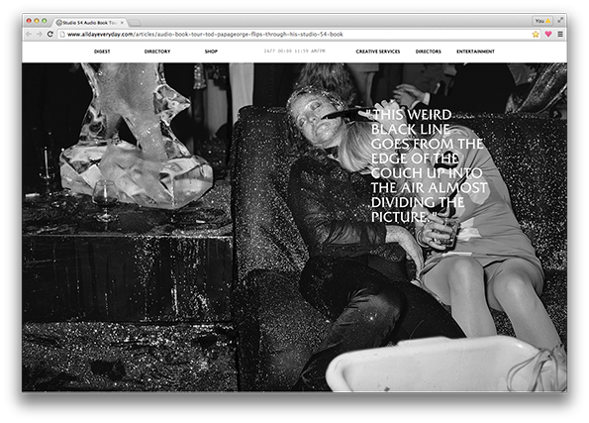
Task: Click the green zoom window button
Action: tap(45, 21)
